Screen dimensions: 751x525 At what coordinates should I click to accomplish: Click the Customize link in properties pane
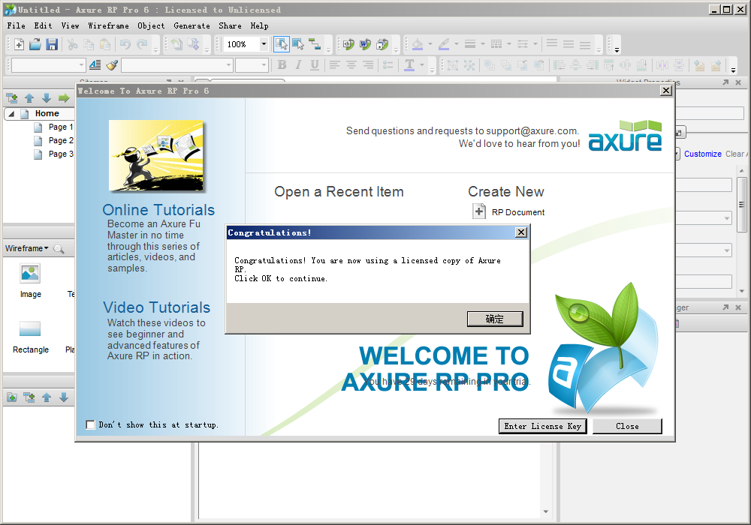pos(703,154)
